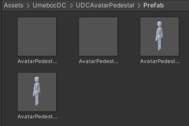Select the first blank AvatarPedest prefab thumbnail

[37, 37]
